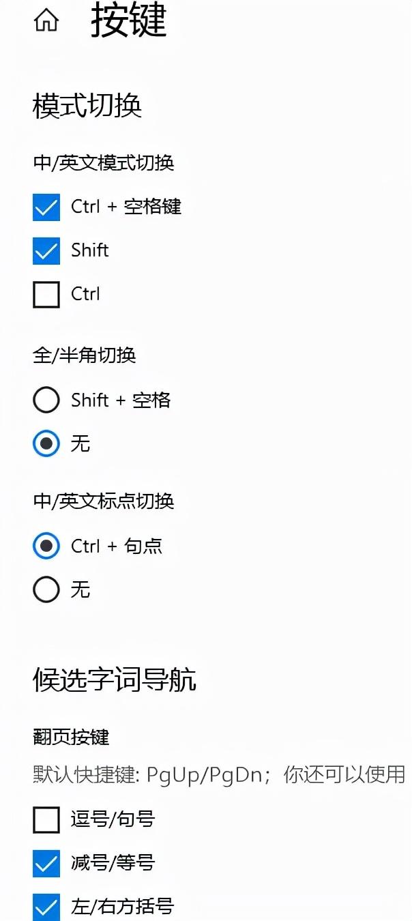Check the 逗号/句号 page-turn option
412x921 pixels.
pos(46,820)
